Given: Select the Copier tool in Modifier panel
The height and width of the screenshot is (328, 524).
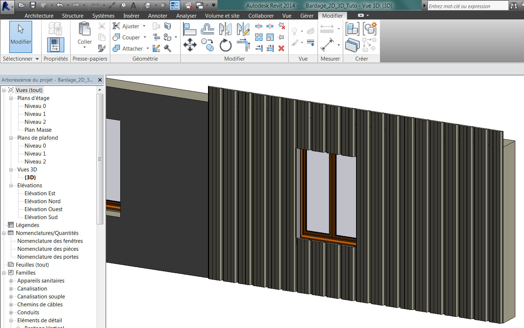Looking at the screenshot, I should coord(207,45).
